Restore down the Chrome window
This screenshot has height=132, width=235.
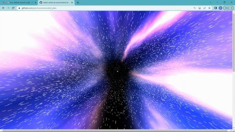click(x=224, y=3)
